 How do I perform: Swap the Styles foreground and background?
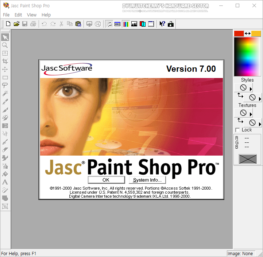point(240,95)
